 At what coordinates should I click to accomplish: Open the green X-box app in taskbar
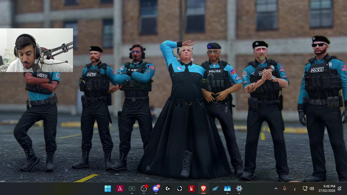pos(132,188)
